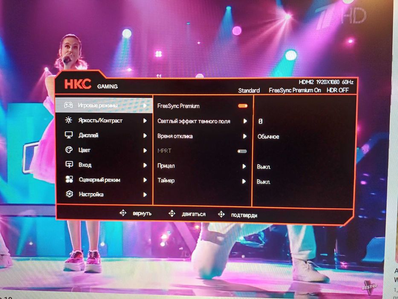Expand the arrow next to Дисплей
Image resolution: width=398 pixels, height=299 pixels.
(145, 135)
